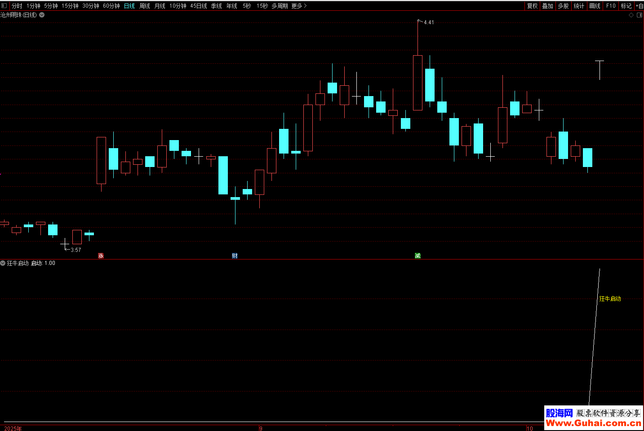Click the green 减 marker icon
The height and width of the screenshot is (431, 644).
[417, 256]
